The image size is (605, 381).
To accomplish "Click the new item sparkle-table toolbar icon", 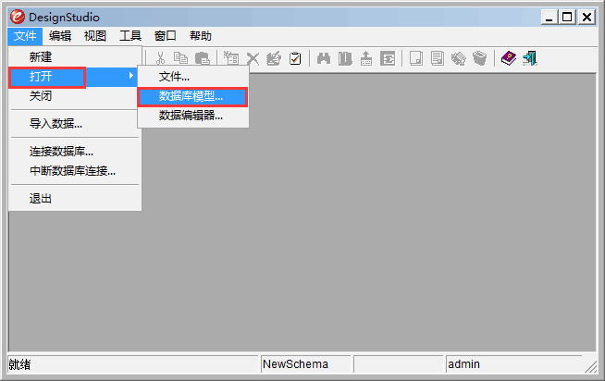I will [230, 58].
